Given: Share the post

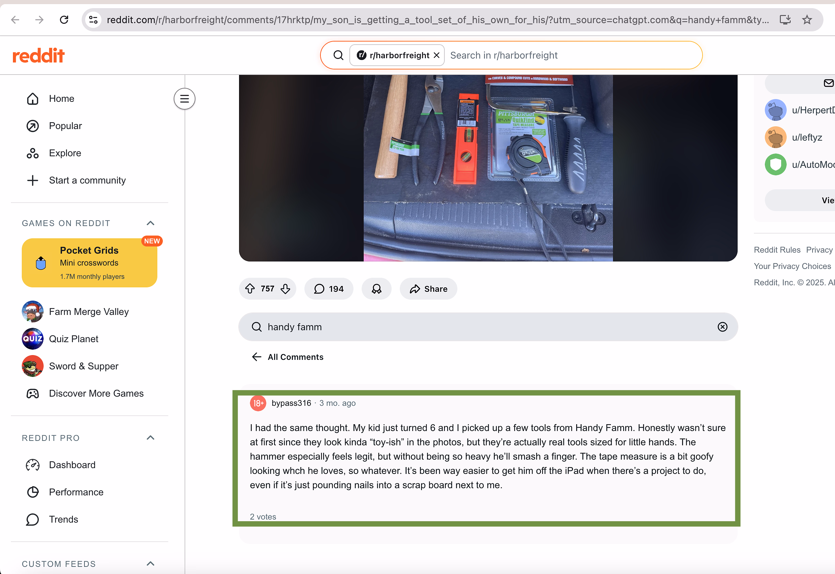Looking at the screenshot, I should pyautogui.click(x=428, y=289).
